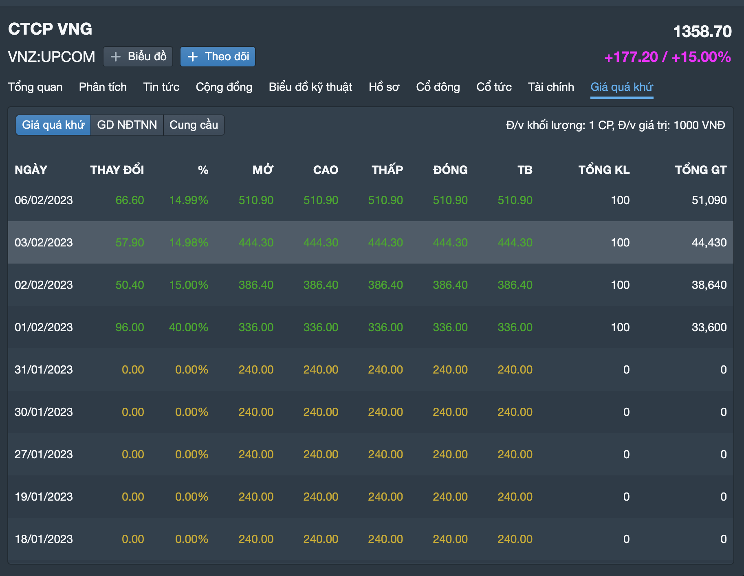Select the Biểu đồ kỹ thuật tab
This screenshot has width=744, height=576.
click(310, 87)
